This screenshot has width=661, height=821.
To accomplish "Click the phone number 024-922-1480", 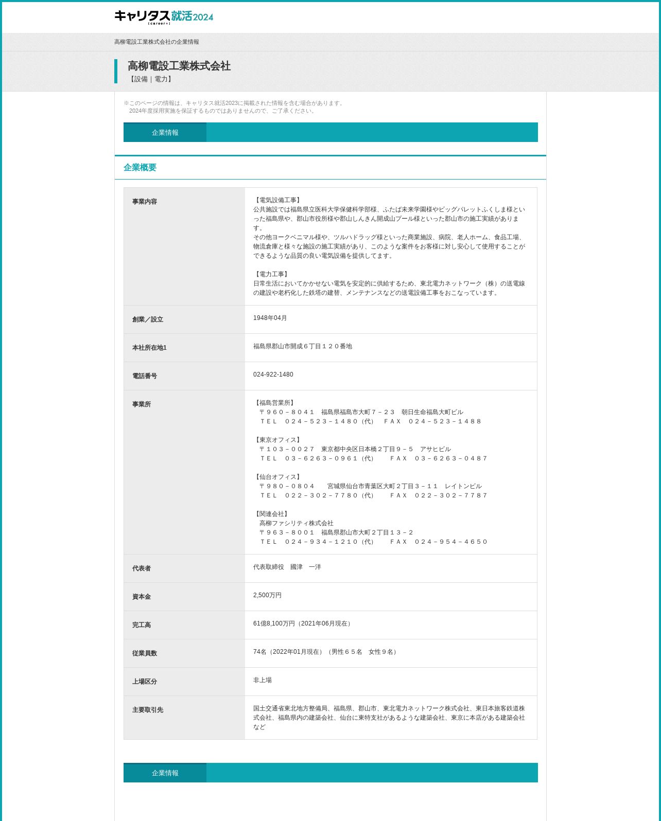I will coord(273,374).
